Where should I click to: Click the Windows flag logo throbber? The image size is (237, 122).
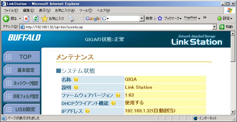pos(230,11)
